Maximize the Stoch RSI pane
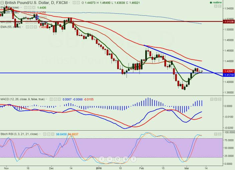The width and height of the screenshot is (235, 170). (220, 134)
